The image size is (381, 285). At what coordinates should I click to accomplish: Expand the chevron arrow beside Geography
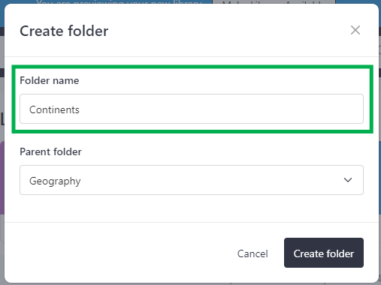(x=348, y=180)
